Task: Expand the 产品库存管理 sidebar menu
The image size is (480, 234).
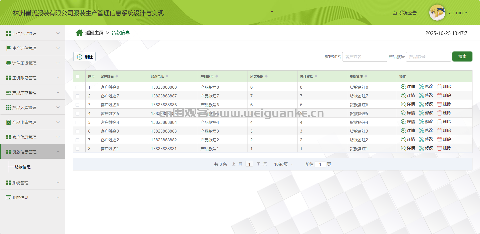Action: pos(33,93)
